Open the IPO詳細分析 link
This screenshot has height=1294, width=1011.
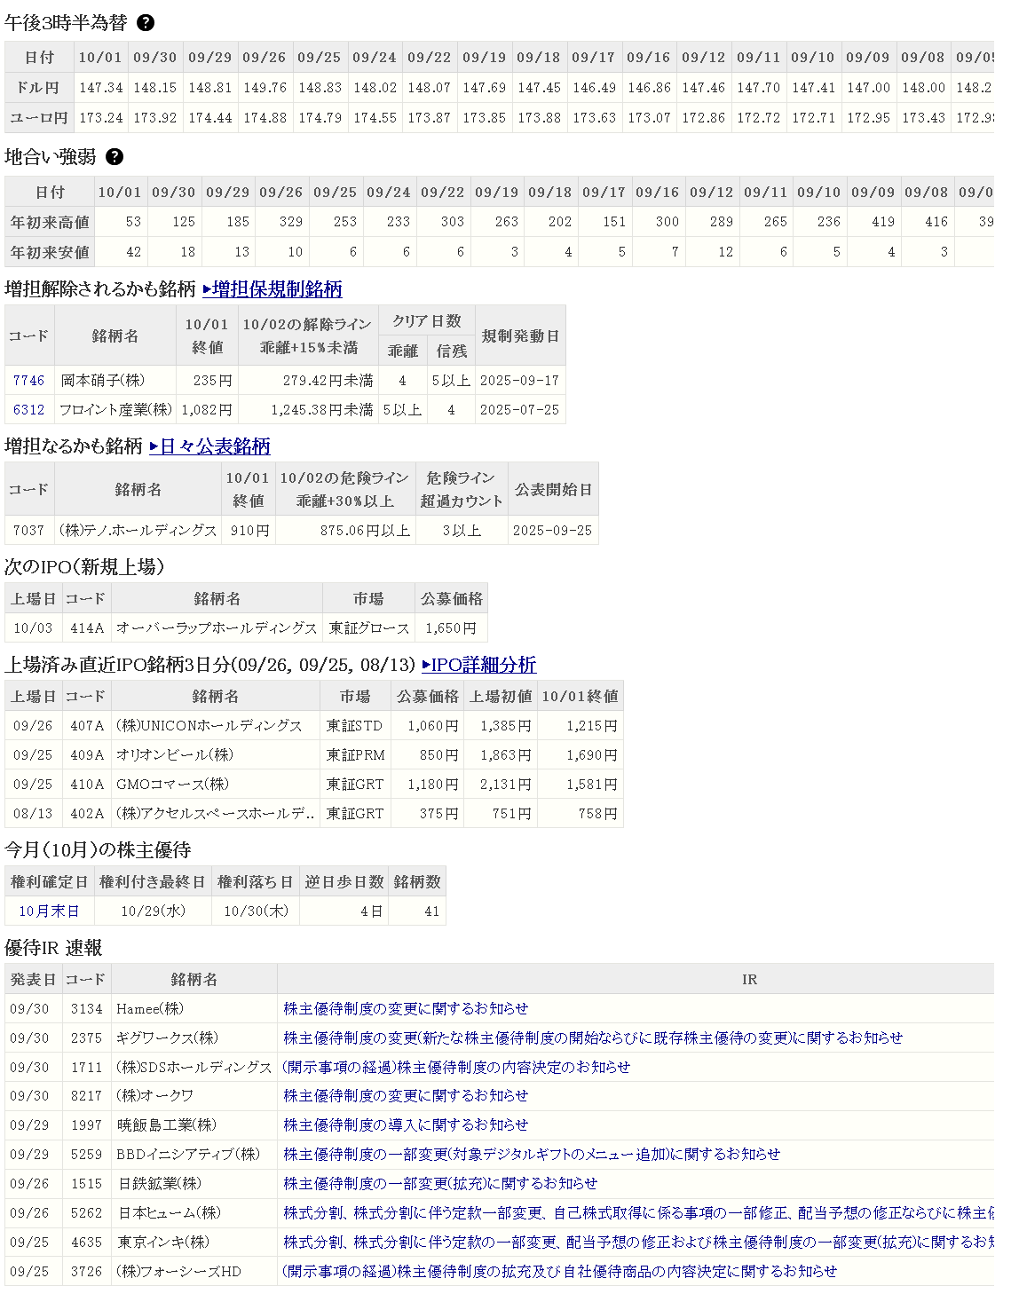click(479, 665)
